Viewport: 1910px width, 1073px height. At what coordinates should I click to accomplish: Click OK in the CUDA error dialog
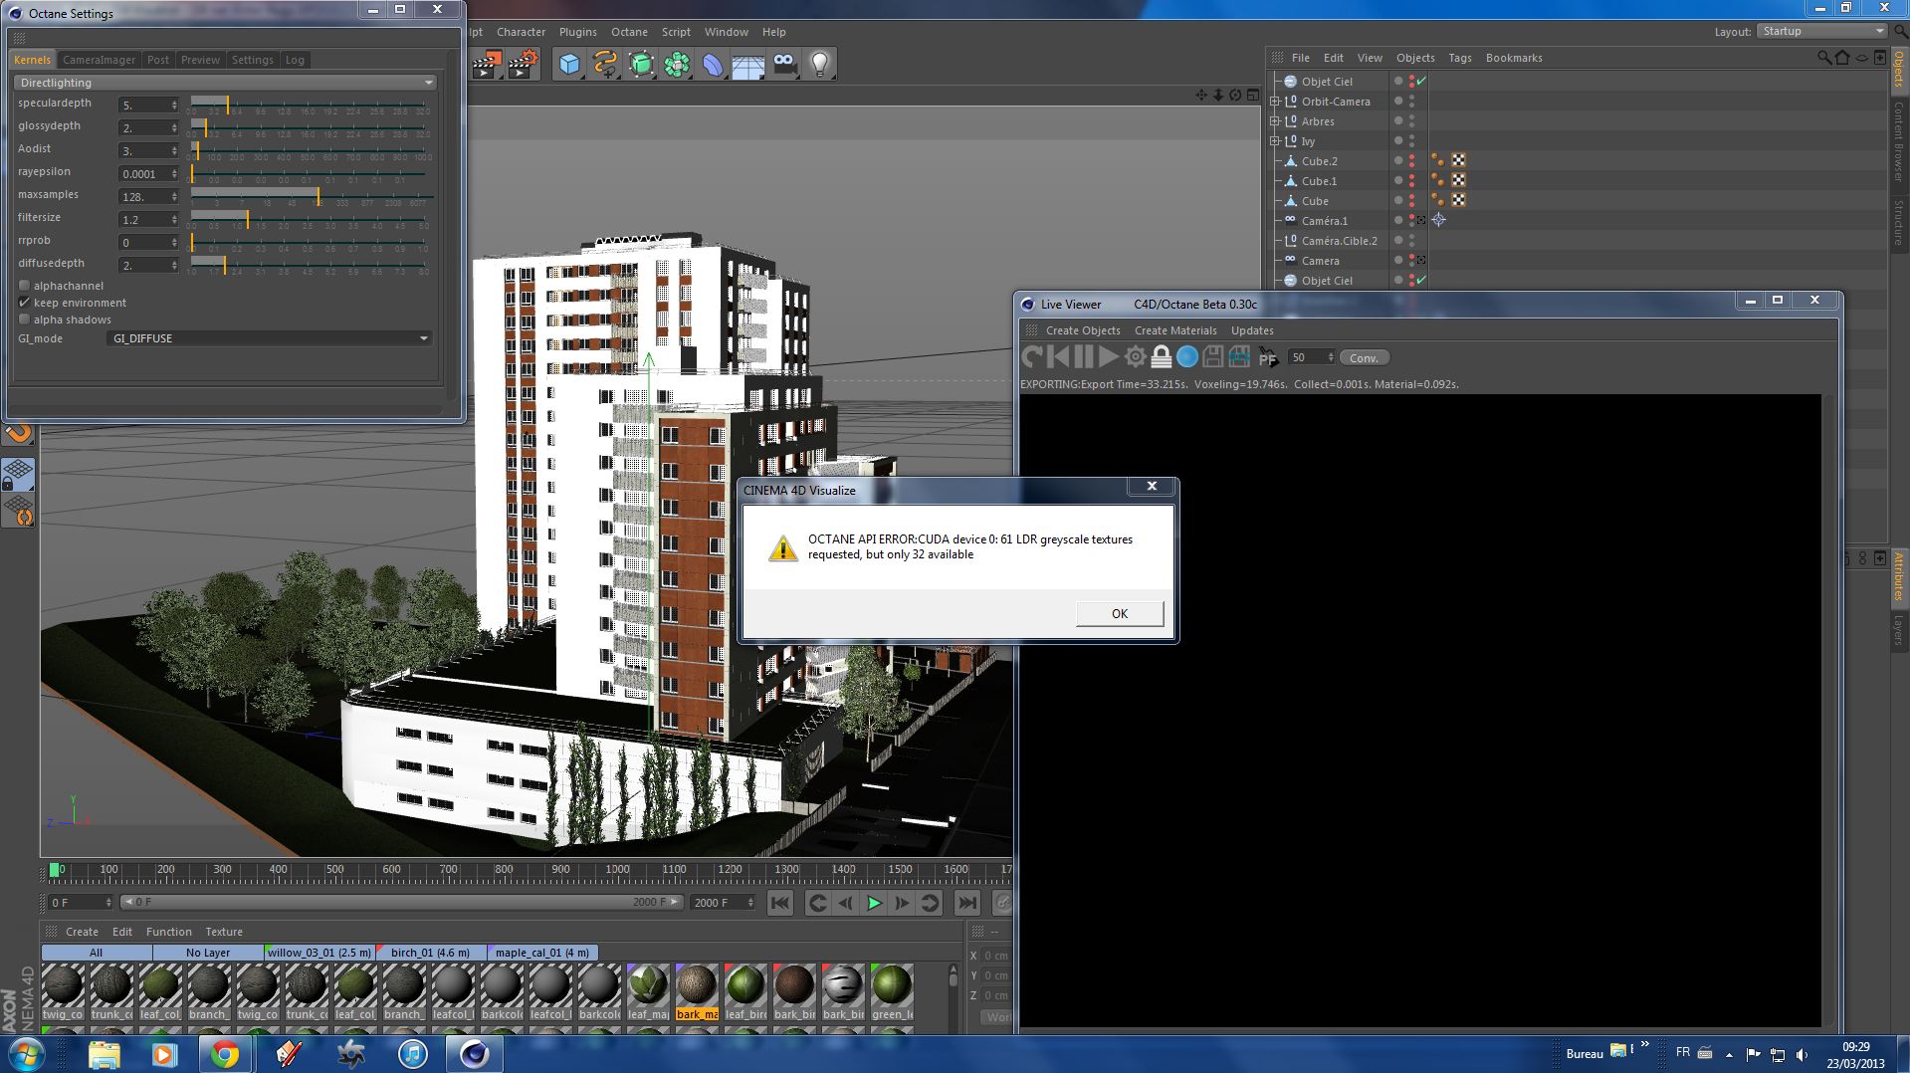pos(1120,613)
